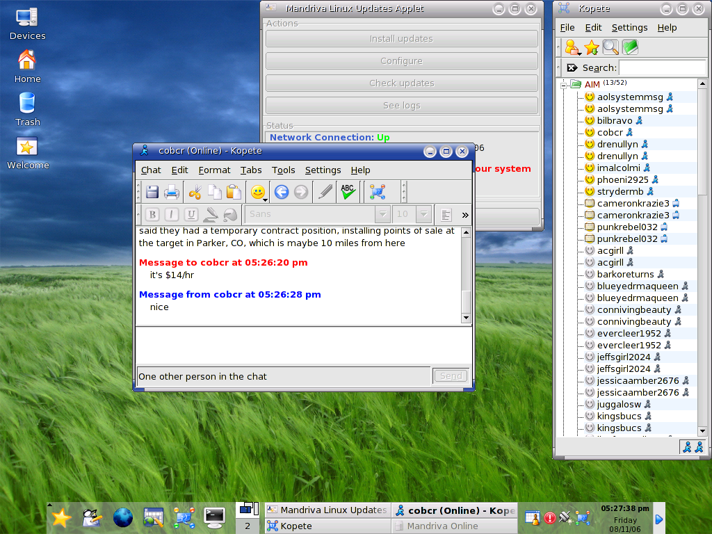
Task: Select the barkoreturns contact
Action: 625,274
